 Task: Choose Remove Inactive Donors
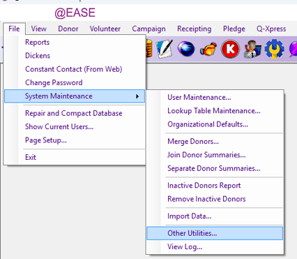pos(215,199)
